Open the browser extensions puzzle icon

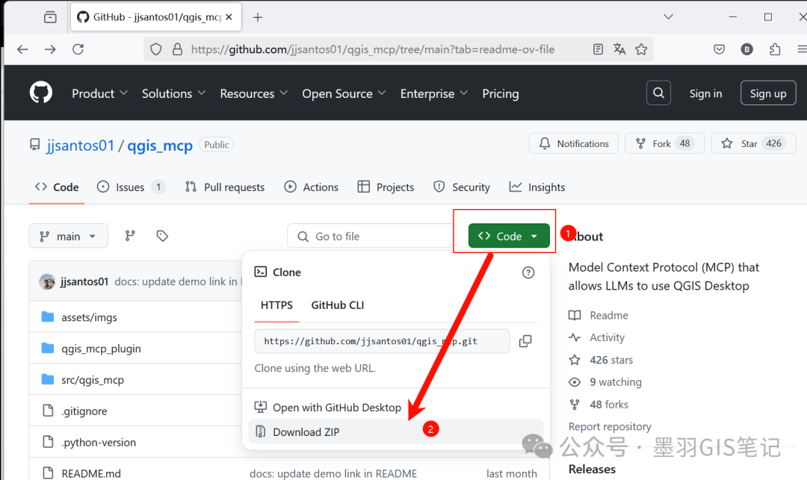[775, 49]
